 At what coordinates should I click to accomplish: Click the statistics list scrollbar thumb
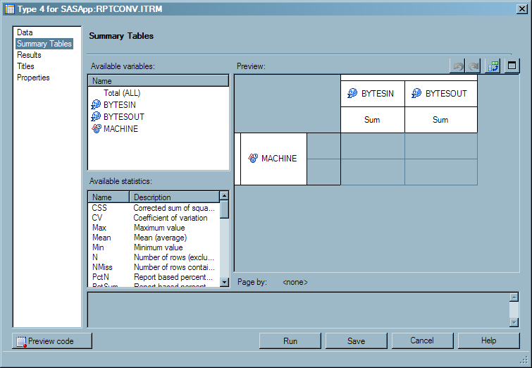pos(224,209)
